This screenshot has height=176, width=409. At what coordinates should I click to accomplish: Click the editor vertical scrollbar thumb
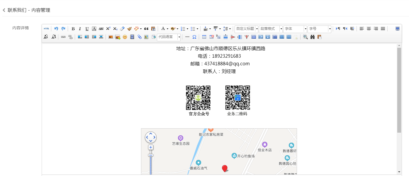(x=399, y=90)
